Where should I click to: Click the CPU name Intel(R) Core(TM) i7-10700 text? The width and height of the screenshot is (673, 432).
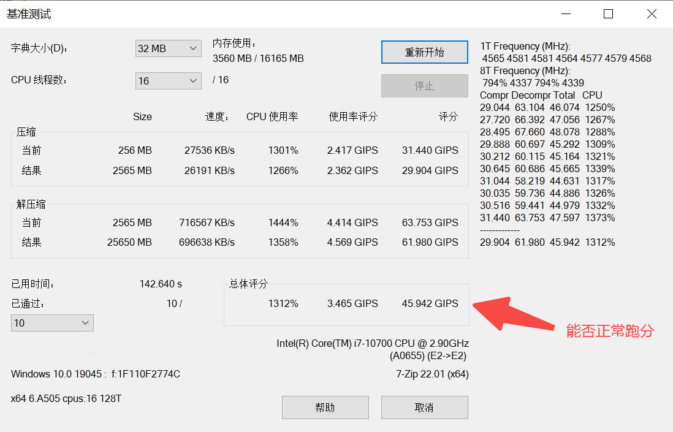(x=373, y=344)
